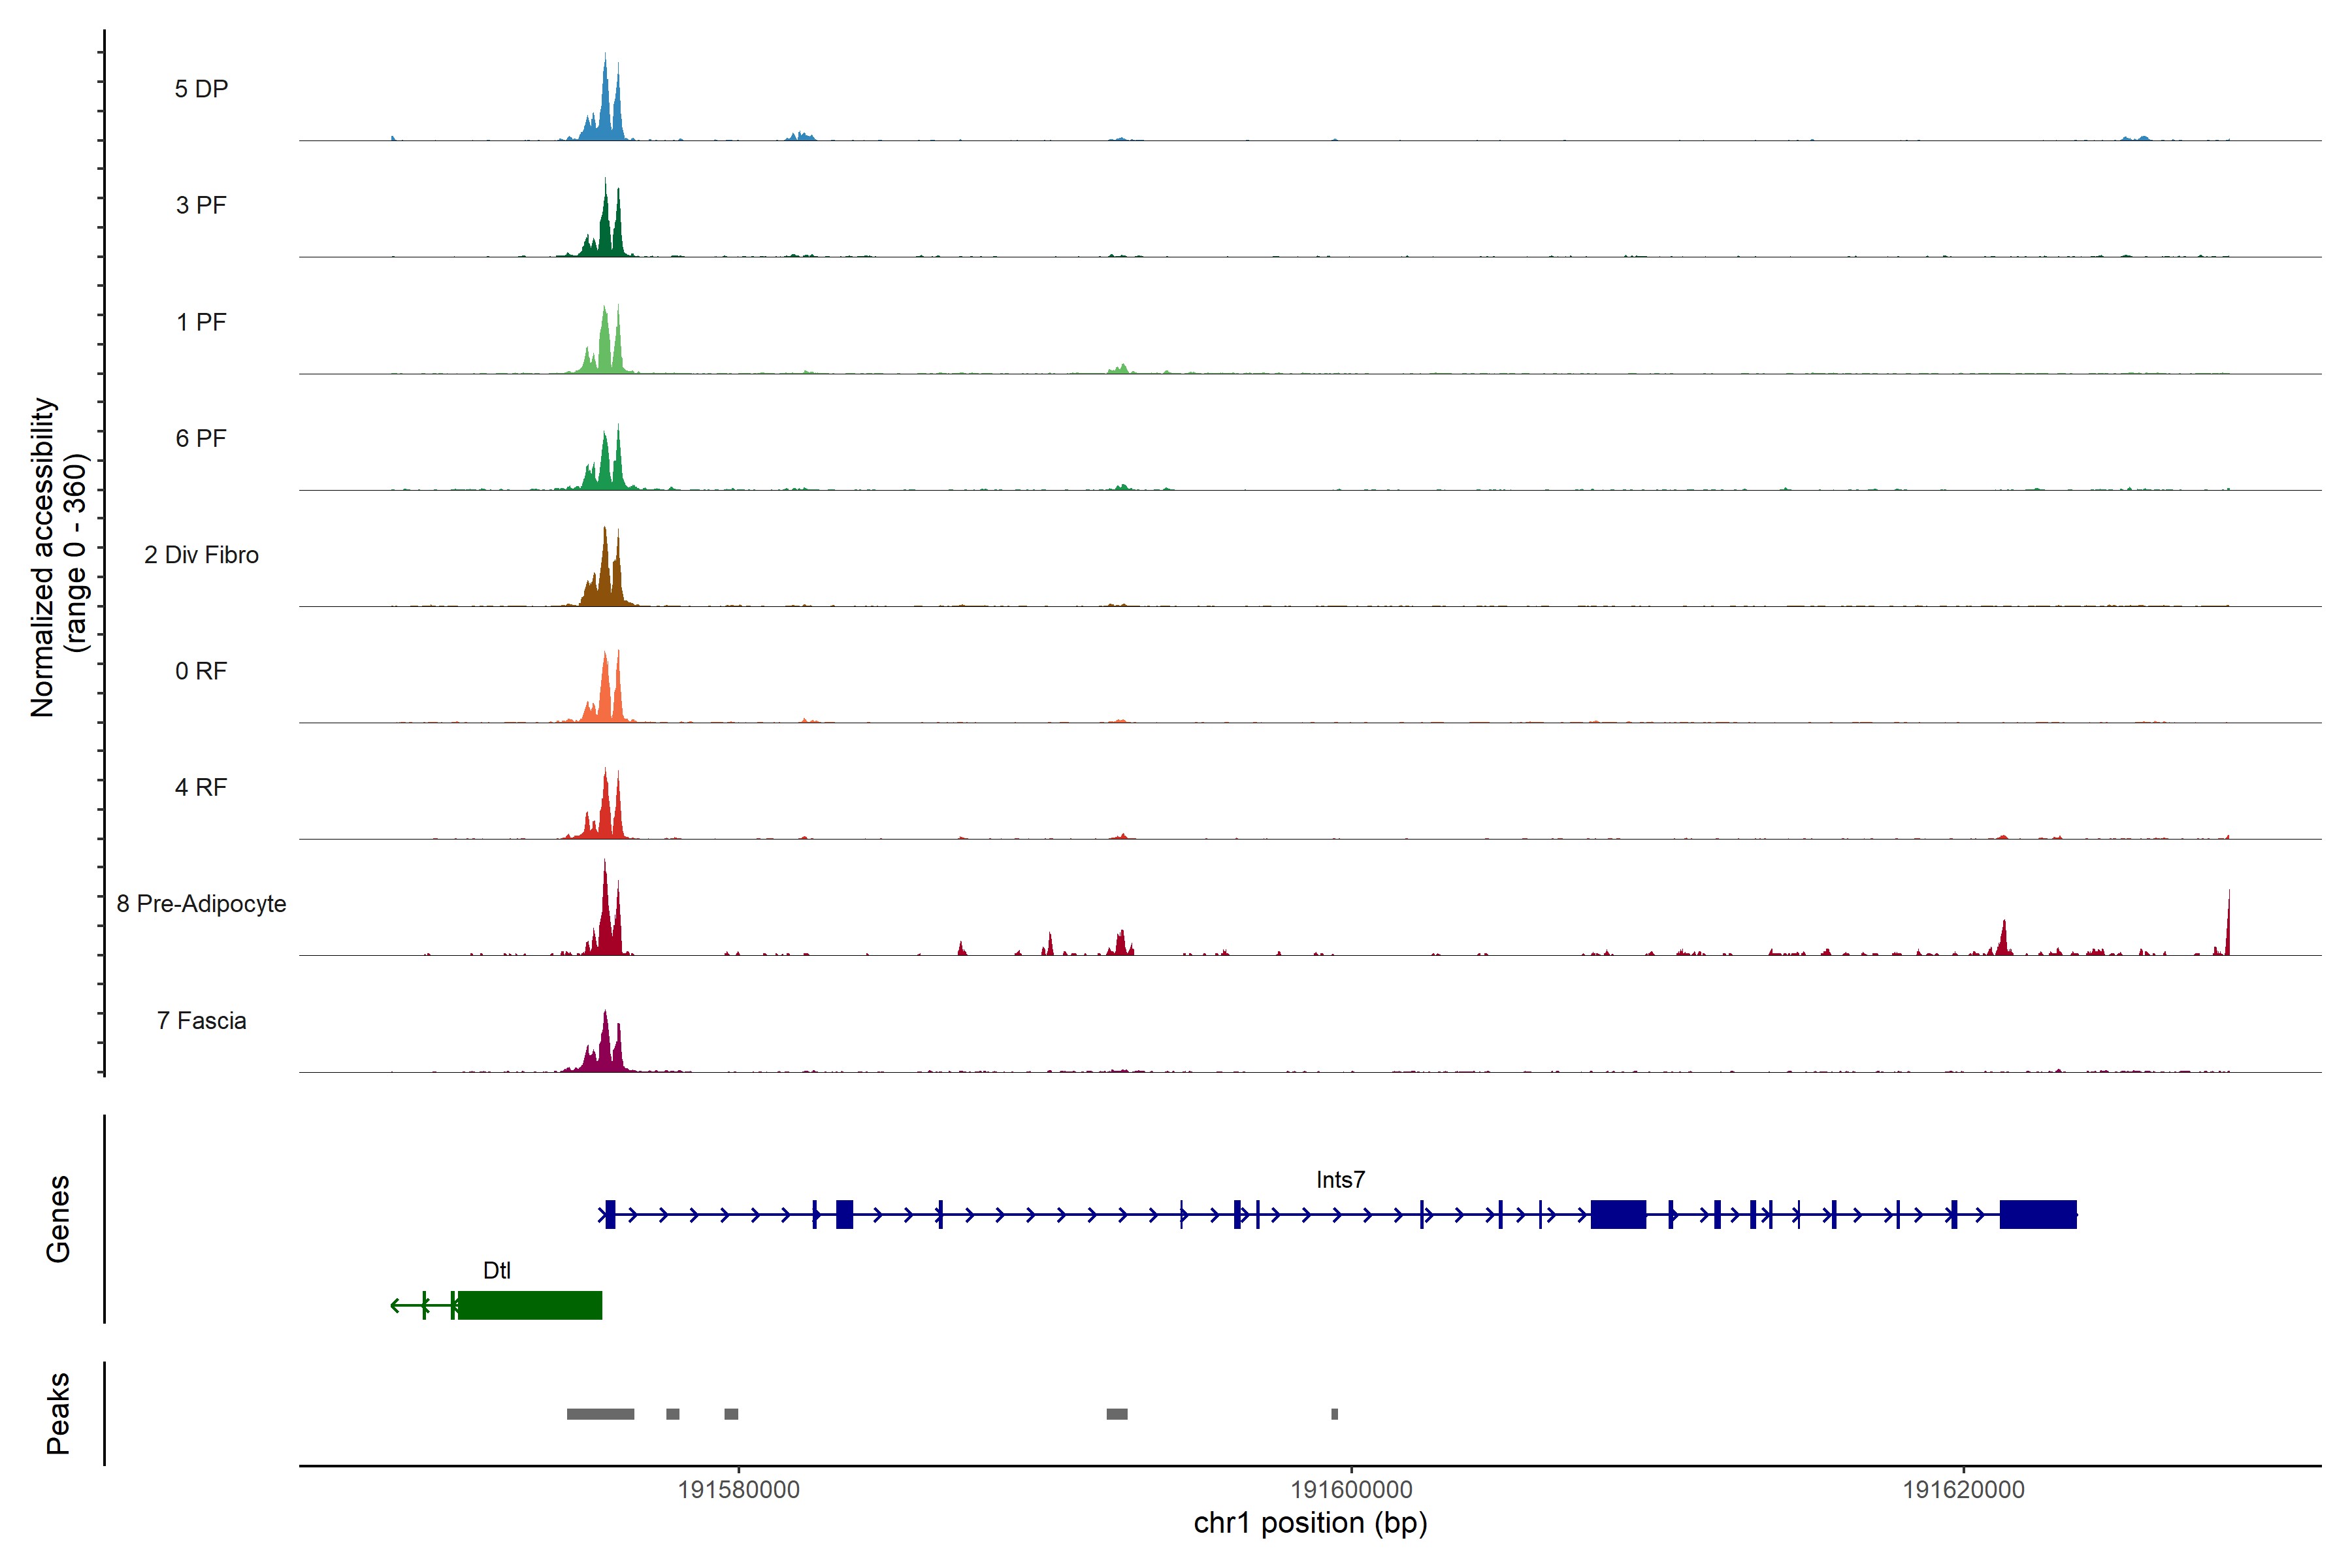The height and width of the screenshot is (1568, 2352).
Task: Click the 2 Div Fibro track label
Action: coord(201,555)
